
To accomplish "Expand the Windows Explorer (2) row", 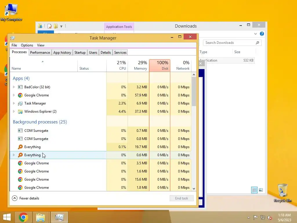I will click(14, 111).
